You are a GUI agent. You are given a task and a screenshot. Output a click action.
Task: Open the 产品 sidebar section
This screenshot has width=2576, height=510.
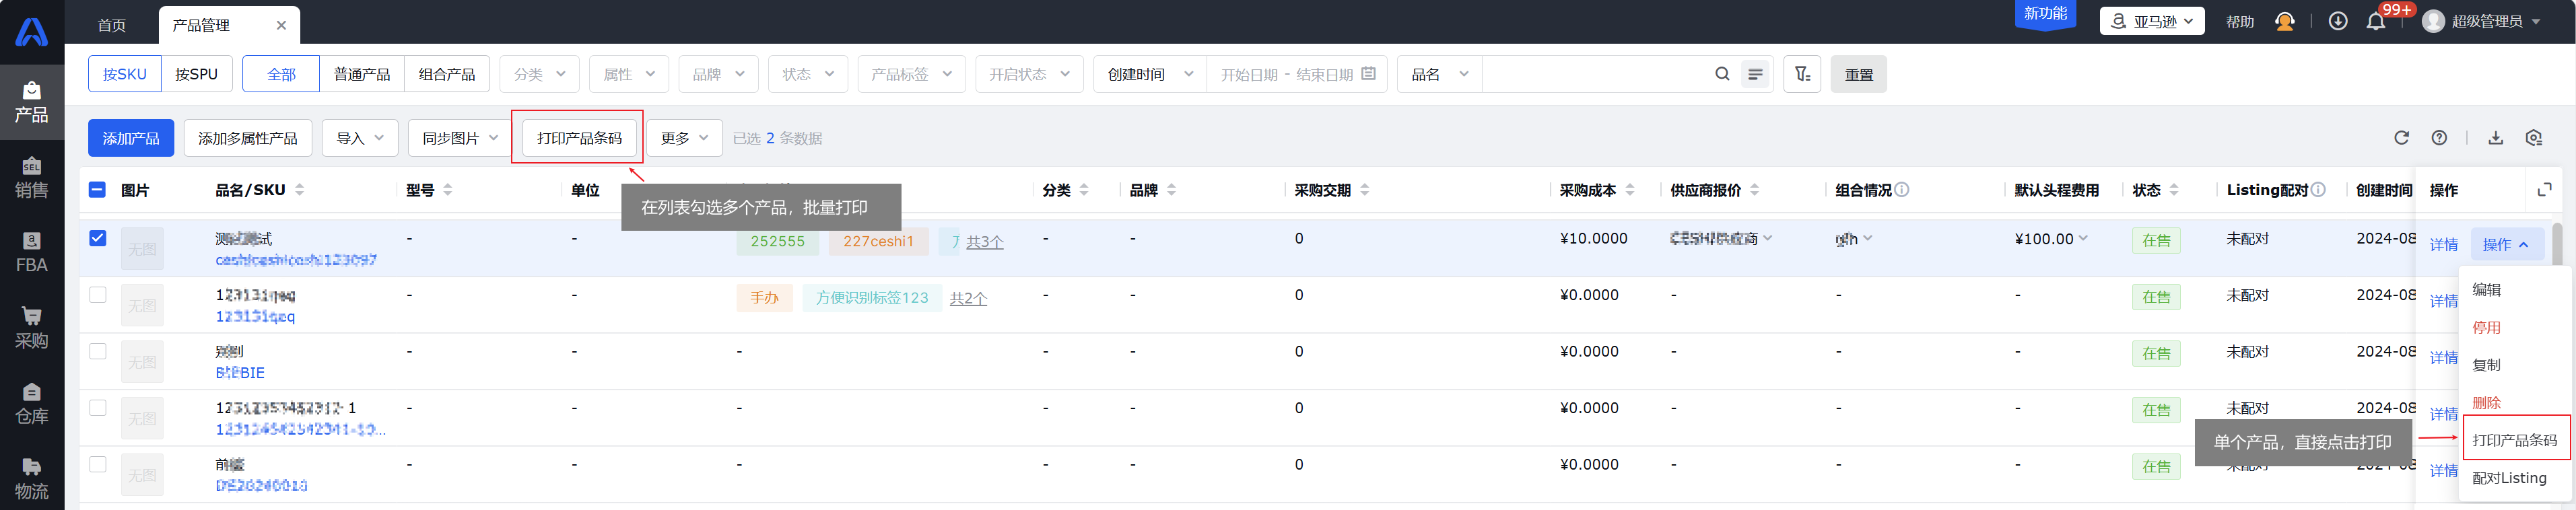point(31,102)
